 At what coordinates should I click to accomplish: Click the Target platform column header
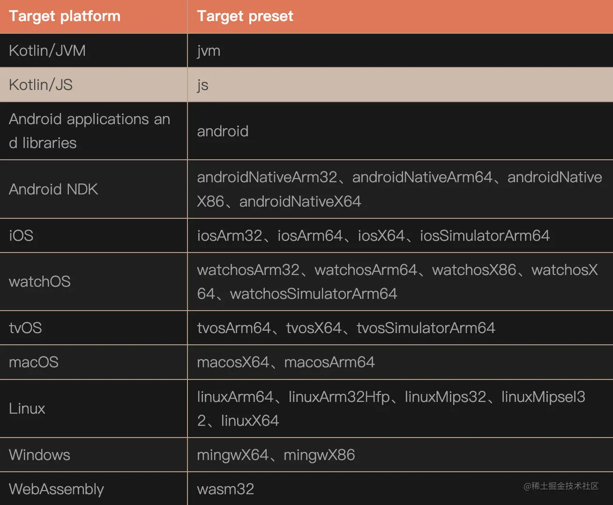point(65,16)
